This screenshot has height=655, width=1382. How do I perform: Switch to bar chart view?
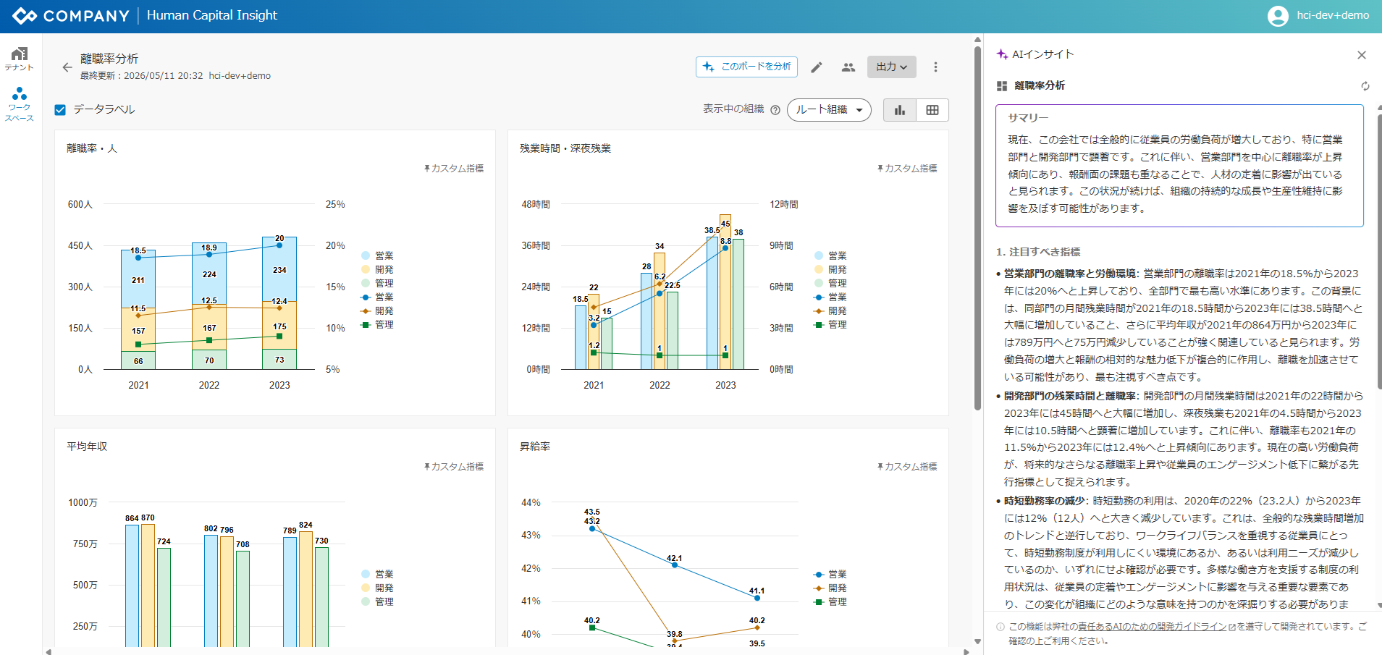[x=900, y=110]
